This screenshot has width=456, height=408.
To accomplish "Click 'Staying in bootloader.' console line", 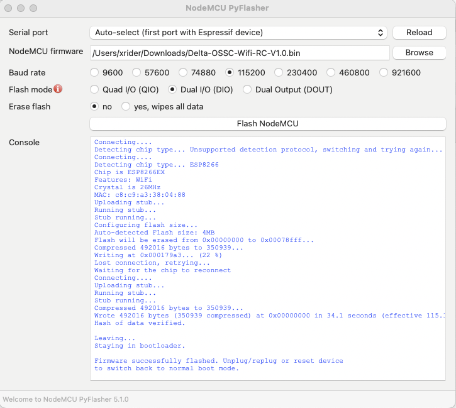I will tap(140, 346).
